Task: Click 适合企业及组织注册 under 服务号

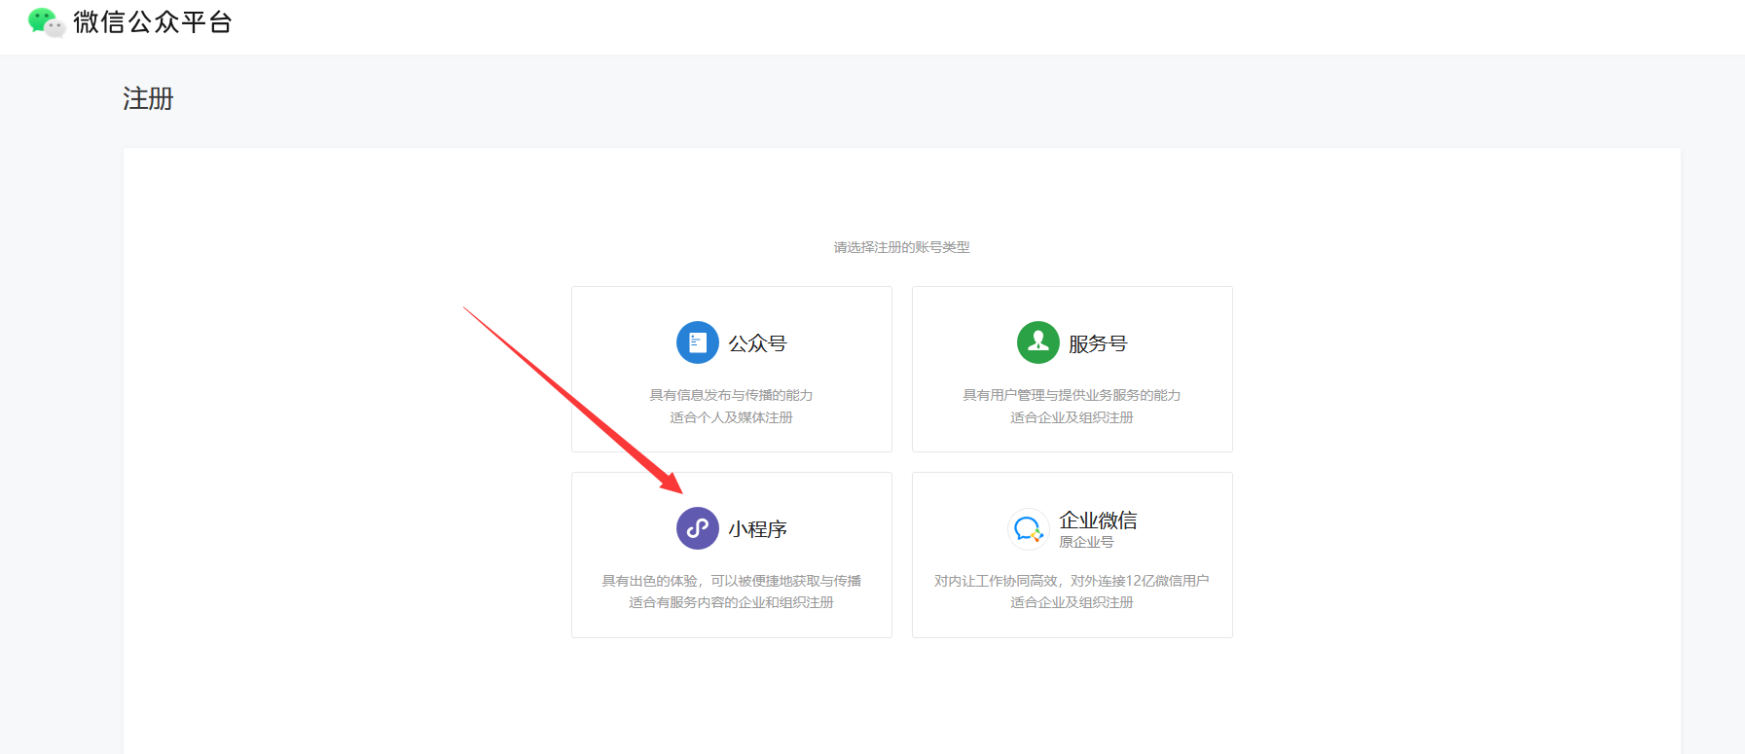Action: point(1072,417)
